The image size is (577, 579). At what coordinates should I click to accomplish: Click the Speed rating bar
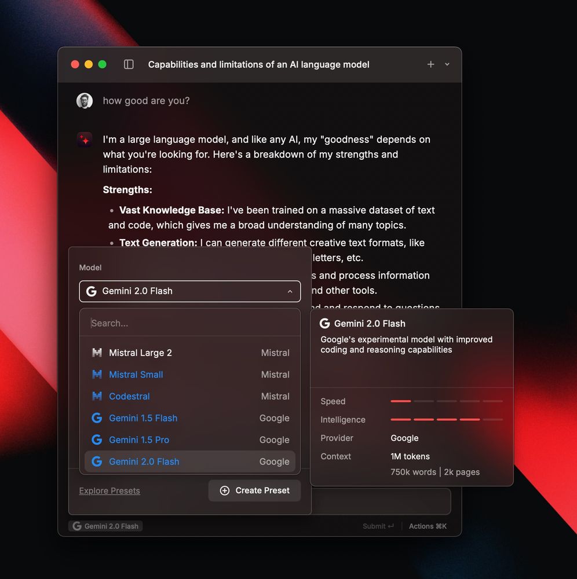(447, 401)
